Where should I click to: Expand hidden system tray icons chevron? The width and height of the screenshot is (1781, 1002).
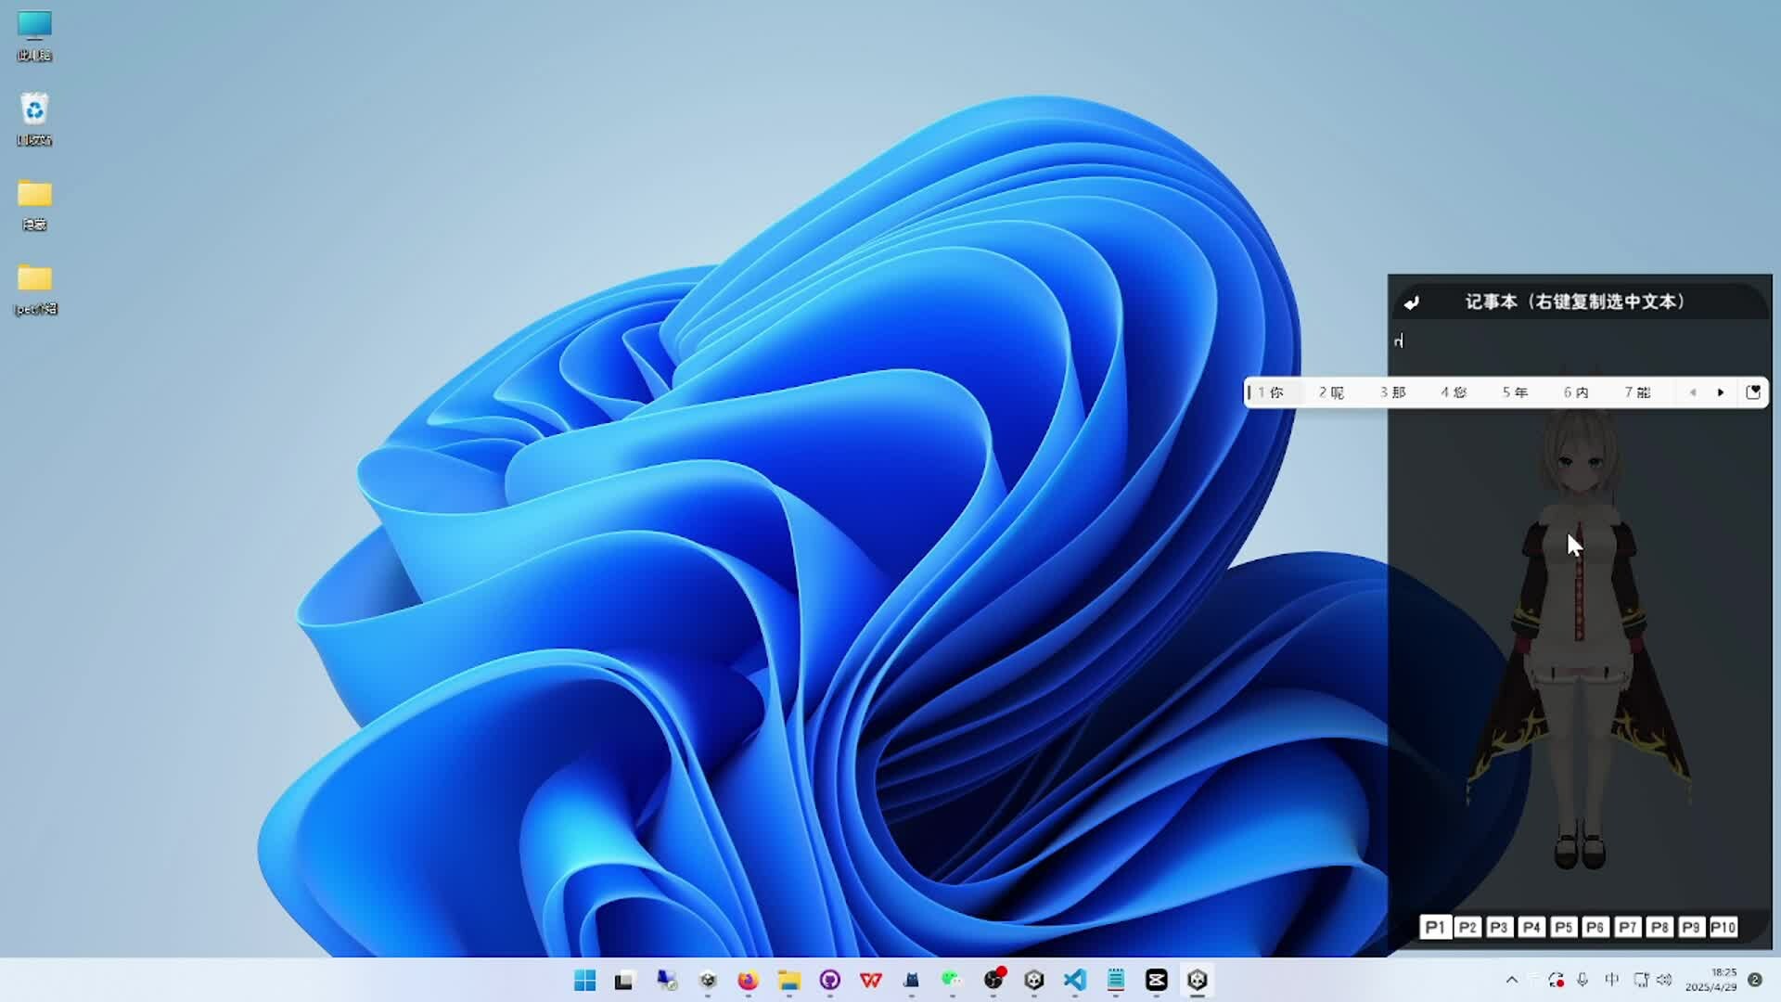click(1511, 980)
